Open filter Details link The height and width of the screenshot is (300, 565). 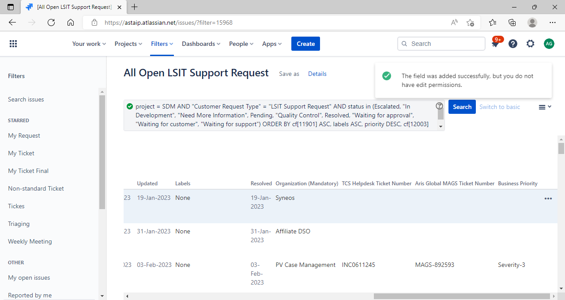(317, 74)
